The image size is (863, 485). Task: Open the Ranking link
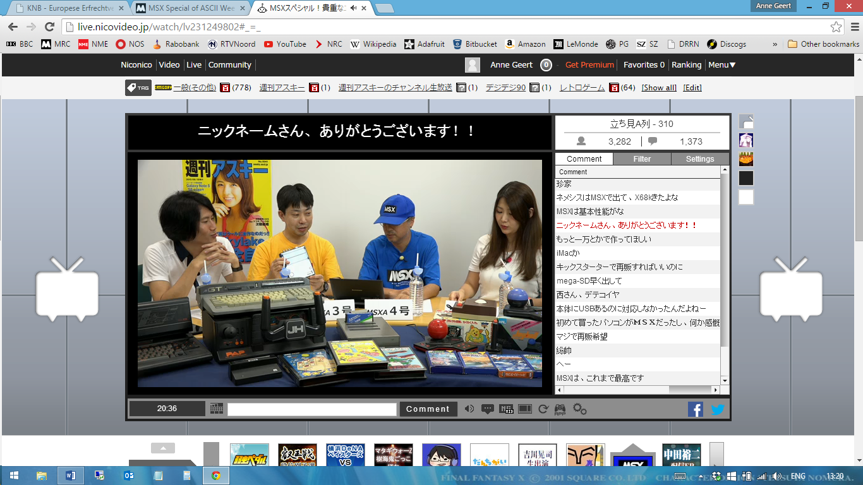click(686, 64)
